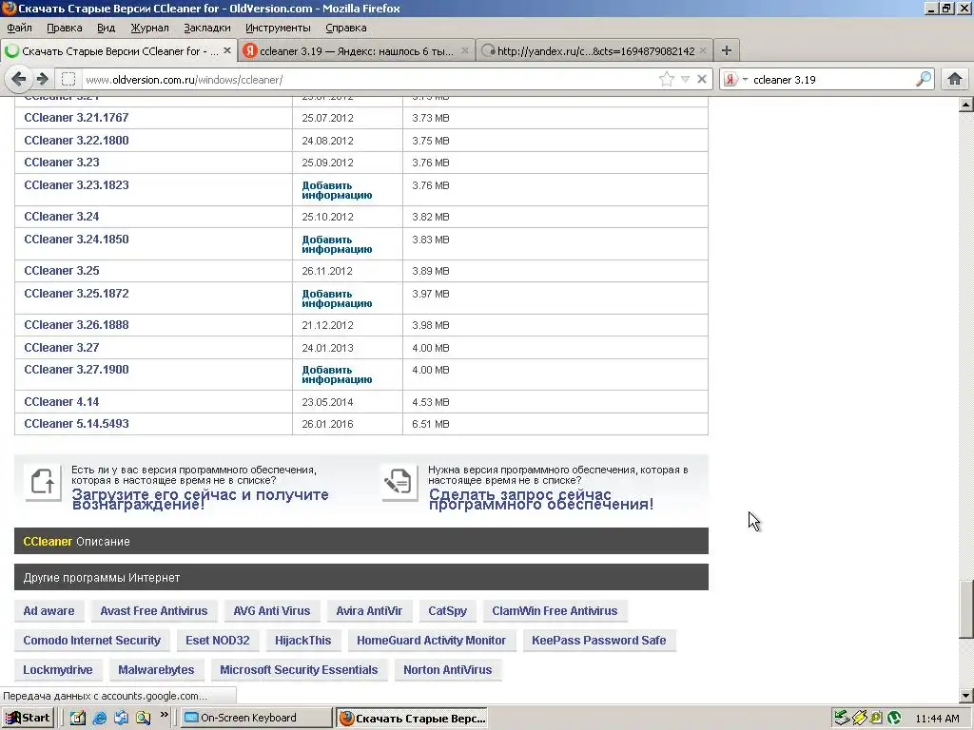Stop loading with the X icon in address bar
This screenshot has width=974, height=730.
coord(702,79)
